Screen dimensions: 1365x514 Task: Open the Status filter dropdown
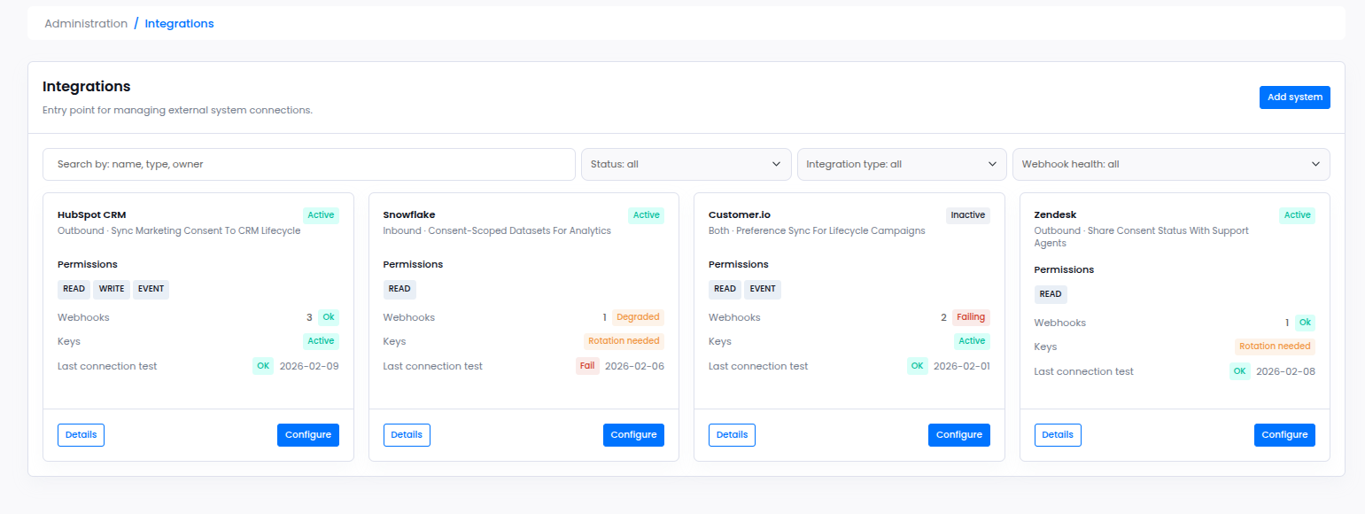[x=685, y=164]
